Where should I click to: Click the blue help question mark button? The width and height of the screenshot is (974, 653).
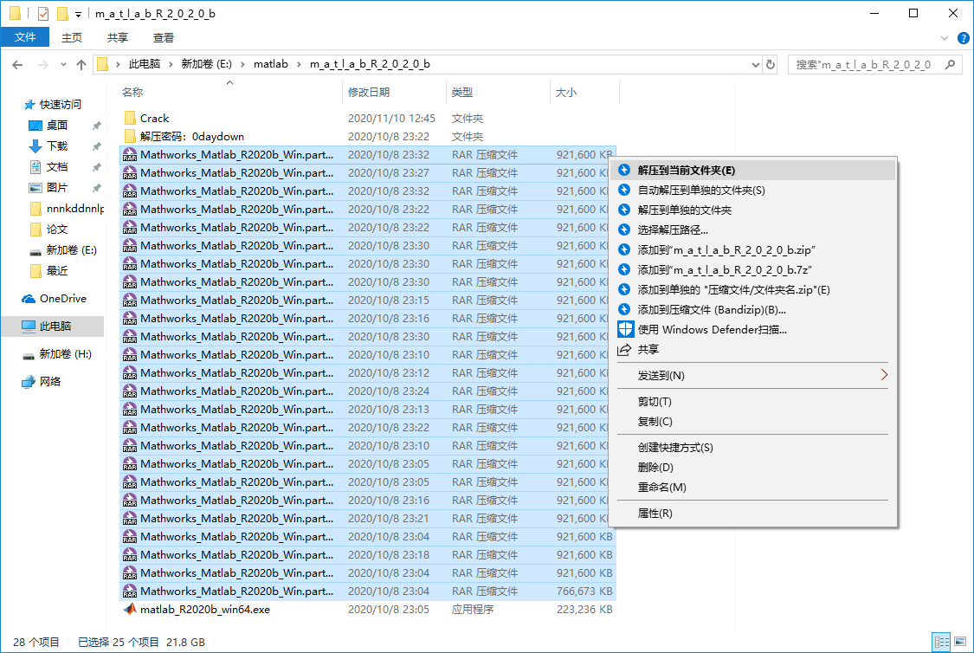[x=962, y=37]
